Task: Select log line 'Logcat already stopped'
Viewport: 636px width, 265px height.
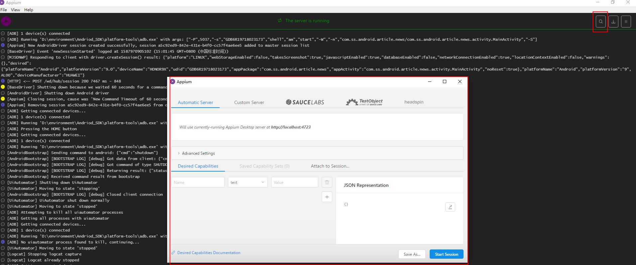Action: pyautogui.click(x=43, y=260)
